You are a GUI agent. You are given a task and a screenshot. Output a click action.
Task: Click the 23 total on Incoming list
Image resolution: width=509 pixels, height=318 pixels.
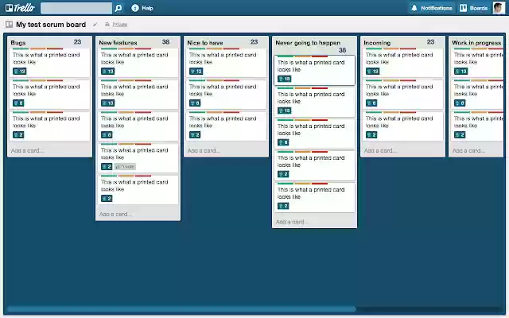click(430, 42)
